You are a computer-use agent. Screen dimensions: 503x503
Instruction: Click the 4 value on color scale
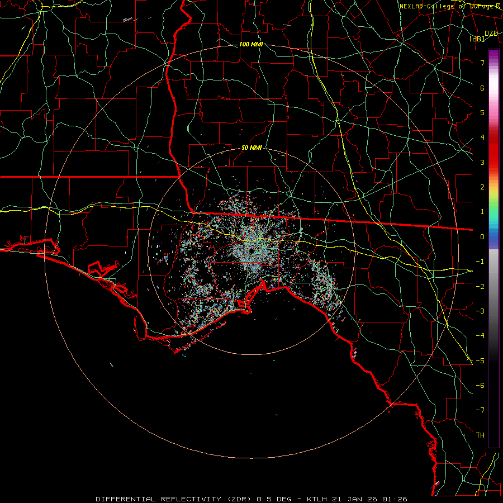tap(482, 137)
